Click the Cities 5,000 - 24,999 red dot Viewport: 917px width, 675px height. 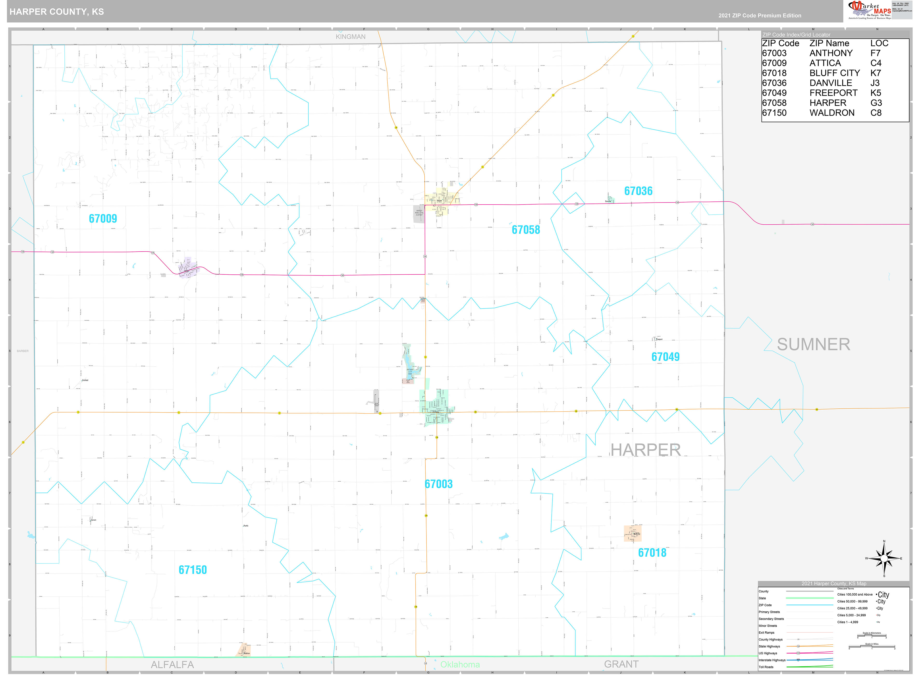click(877, 615)
